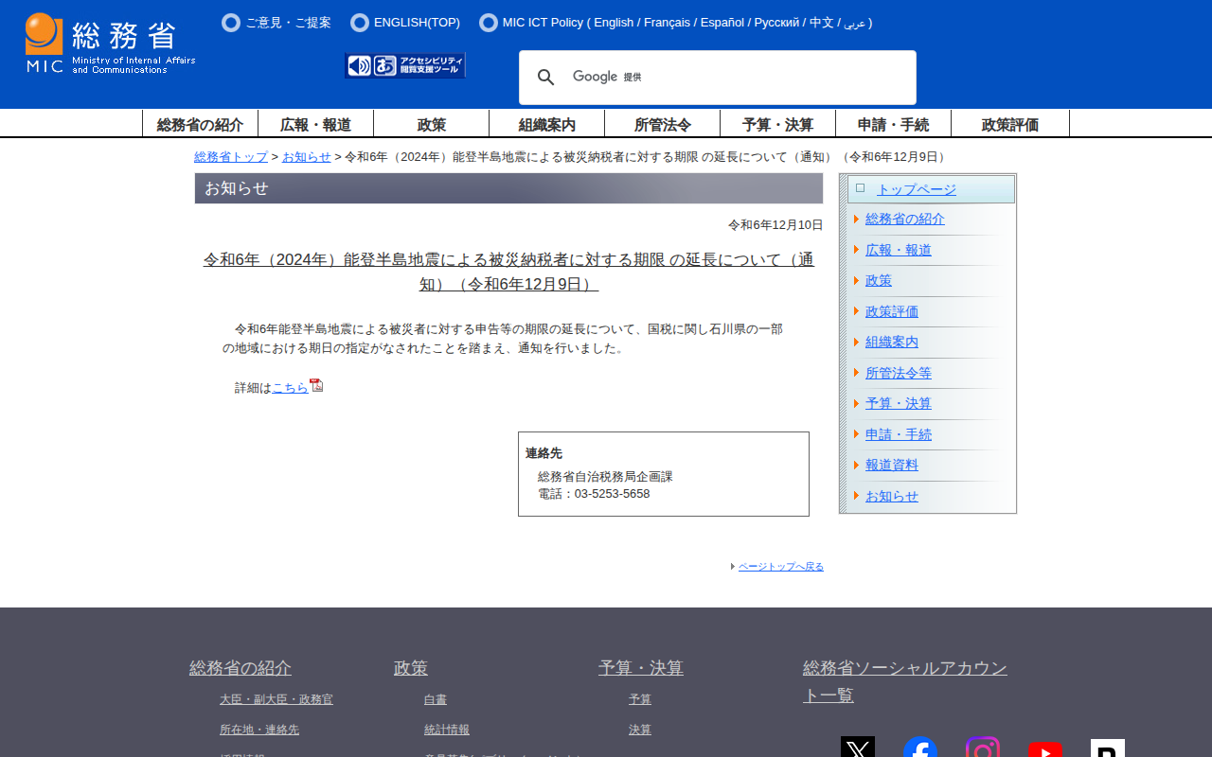Image resolution: width=1212 pixels, height=757 pixels.
Task: Open the 申請・手続 navigation menu item
Action: tap(893, 124)
